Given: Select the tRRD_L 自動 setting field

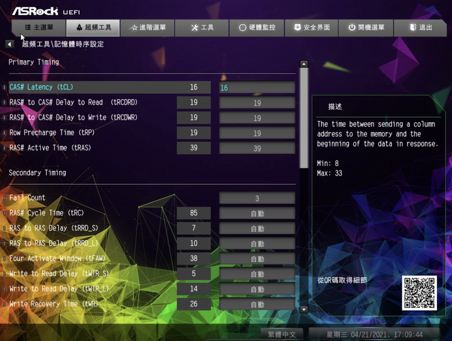Looking at the screenshot, I should [257, 244].
